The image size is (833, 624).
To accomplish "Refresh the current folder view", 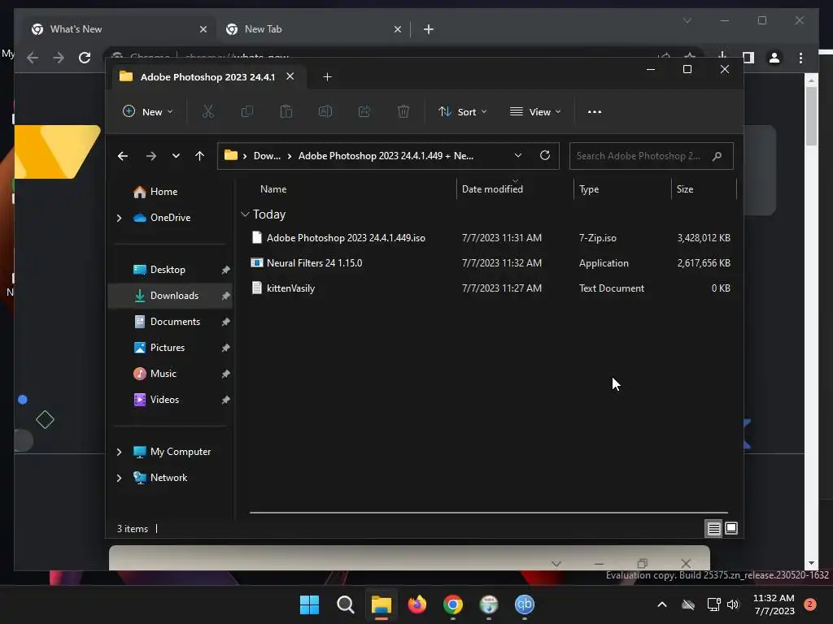I will click(544, 155).
